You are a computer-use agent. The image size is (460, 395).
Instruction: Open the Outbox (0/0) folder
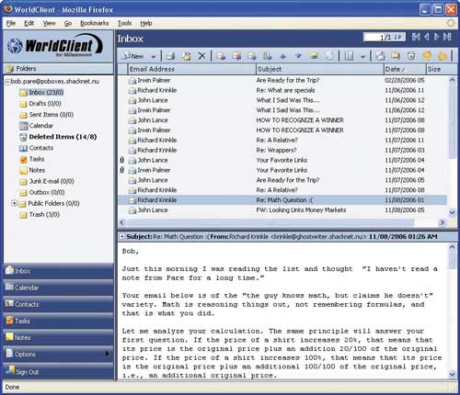(42, 192)
